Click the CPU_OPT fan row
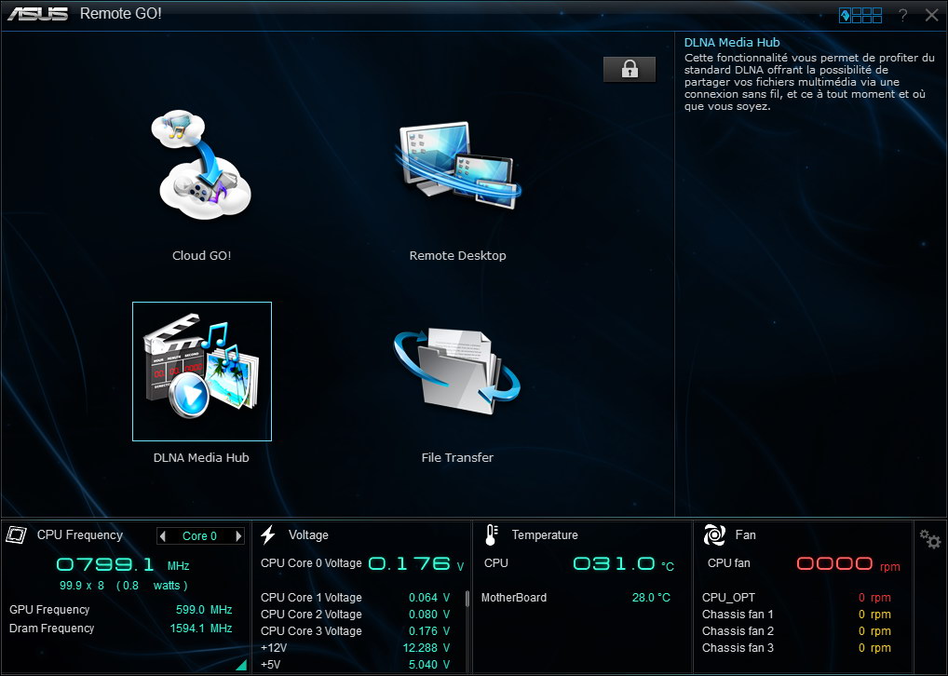The height and width of the screenshot is (676, 948). [797, 598]
